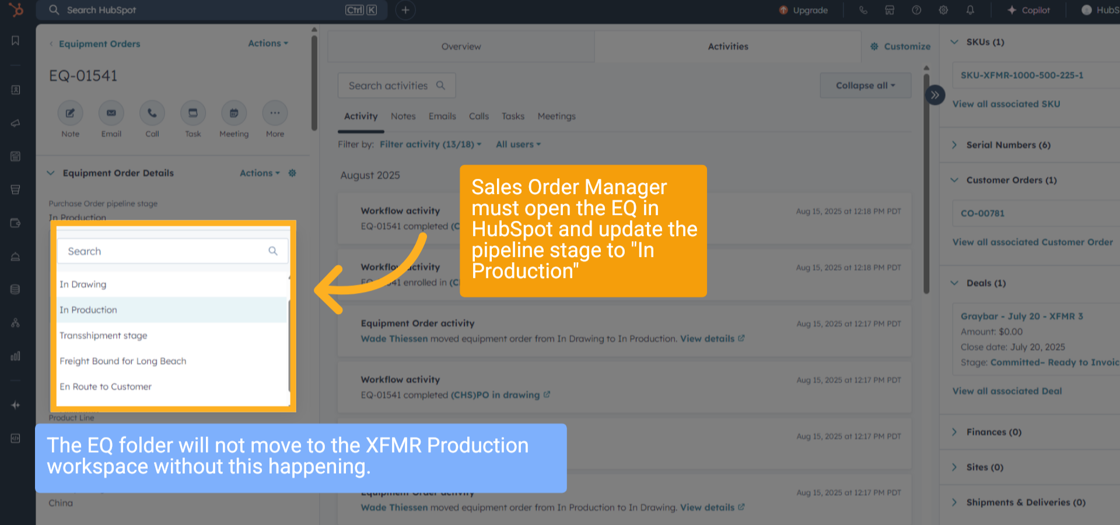
Task: Click the plus create button in top bar
Action: tap(405, 10)
